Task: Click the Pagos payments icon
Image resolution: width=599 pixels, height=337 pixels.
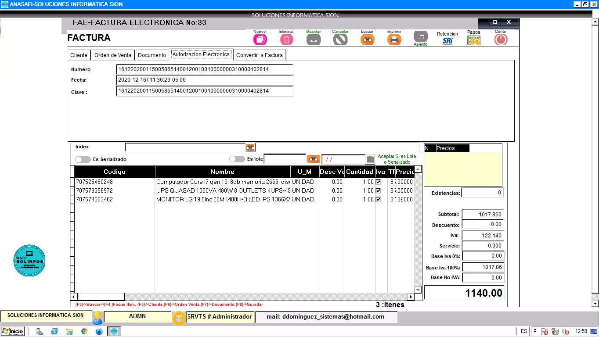Action: point(473,40)
